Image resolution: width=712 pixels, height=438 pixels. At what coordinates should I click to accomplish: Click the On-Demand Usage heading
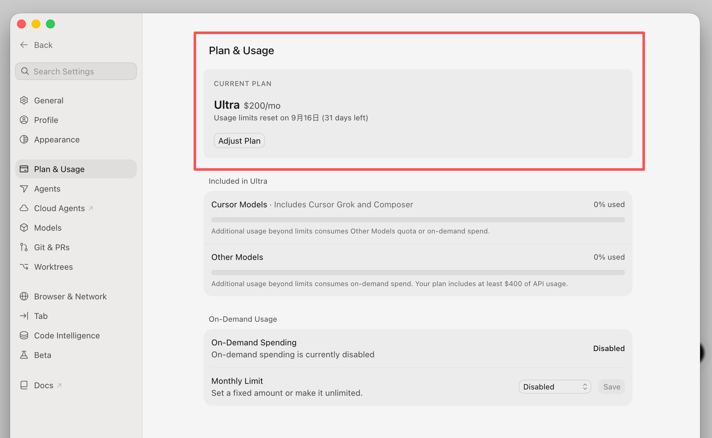pos(243,319)
